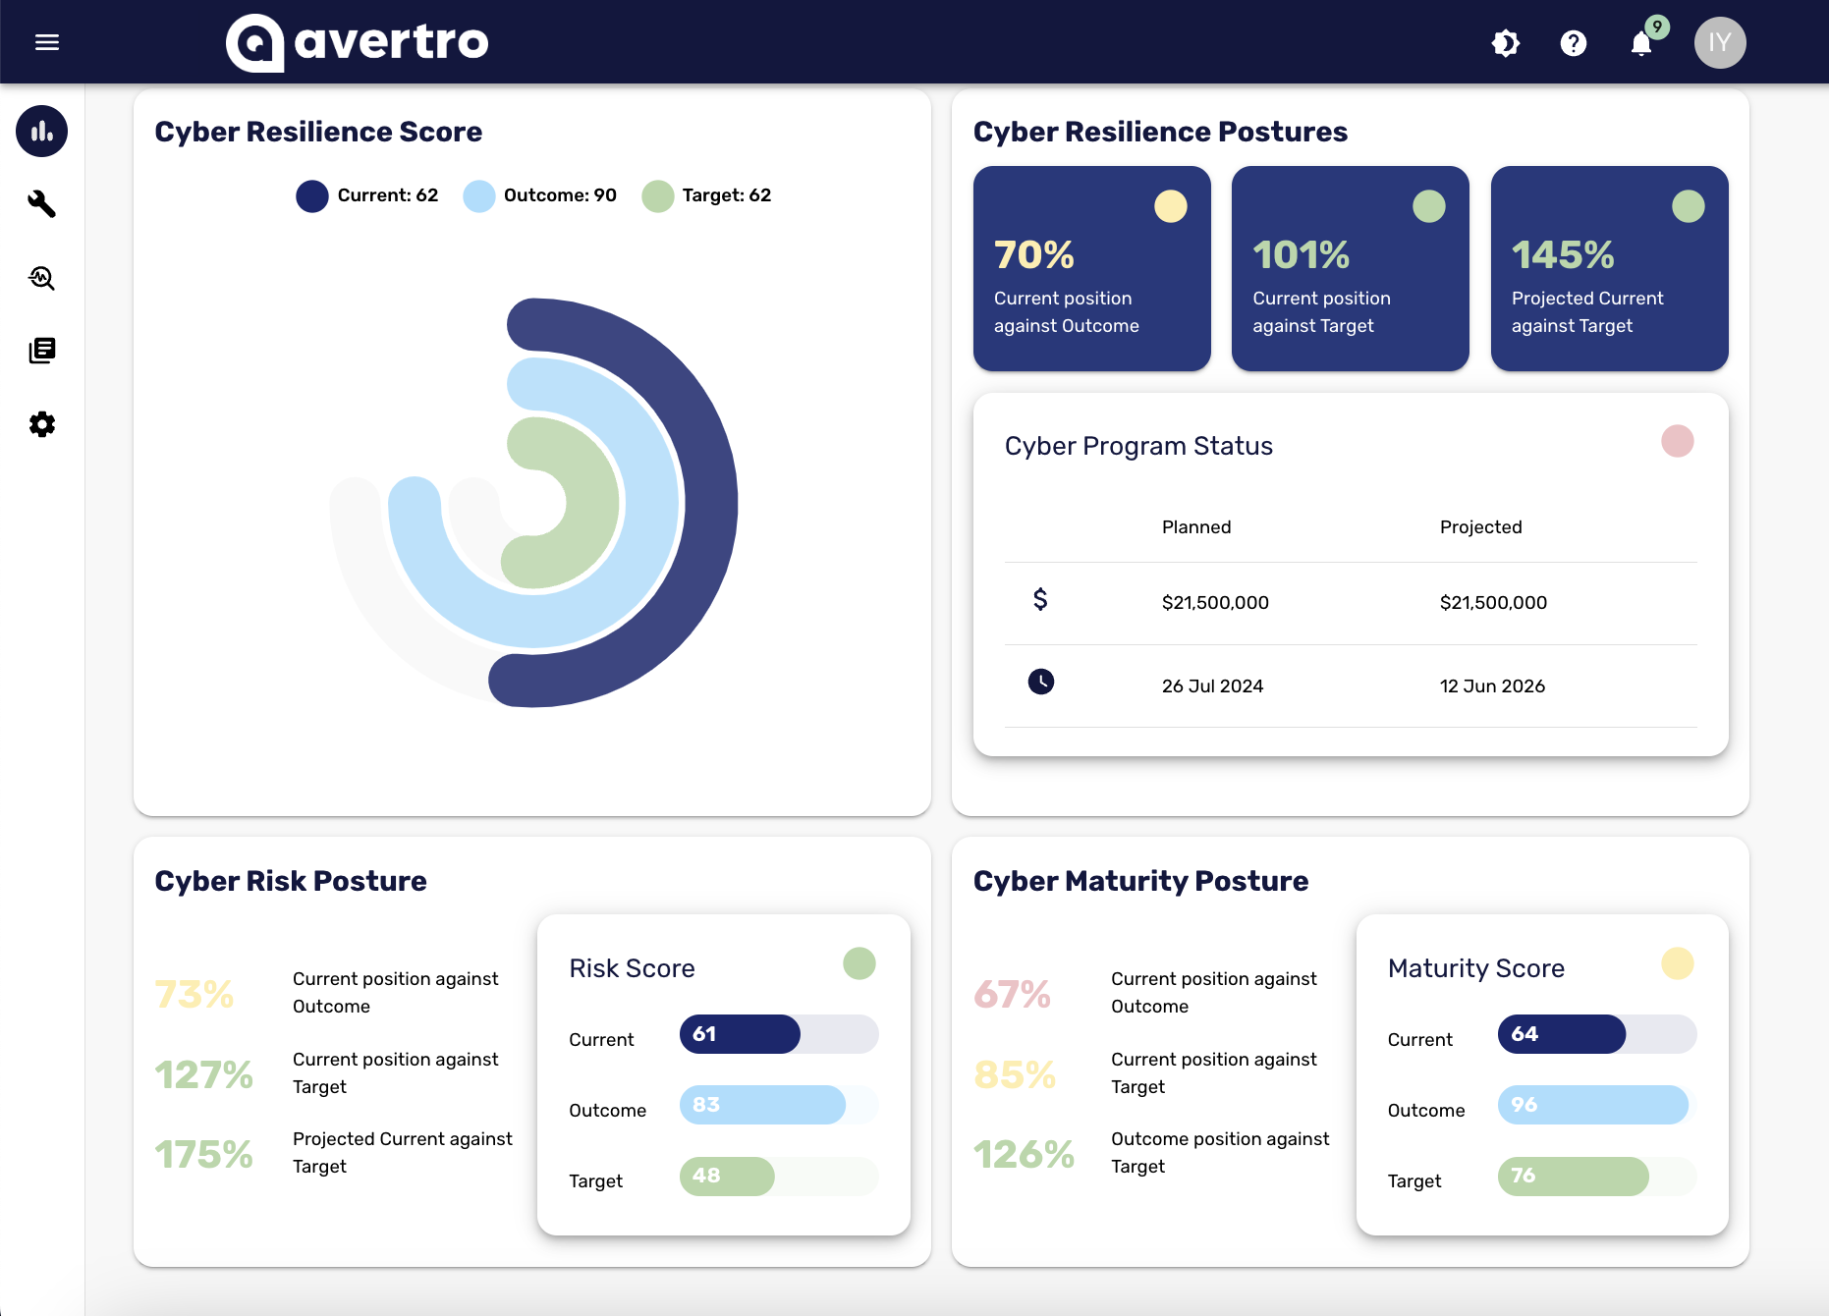Screen dimensions: 1829x1316
Task: Open the analytics magnifier sidebar icon
Action: pyautogui.click(x=42, y=278)
